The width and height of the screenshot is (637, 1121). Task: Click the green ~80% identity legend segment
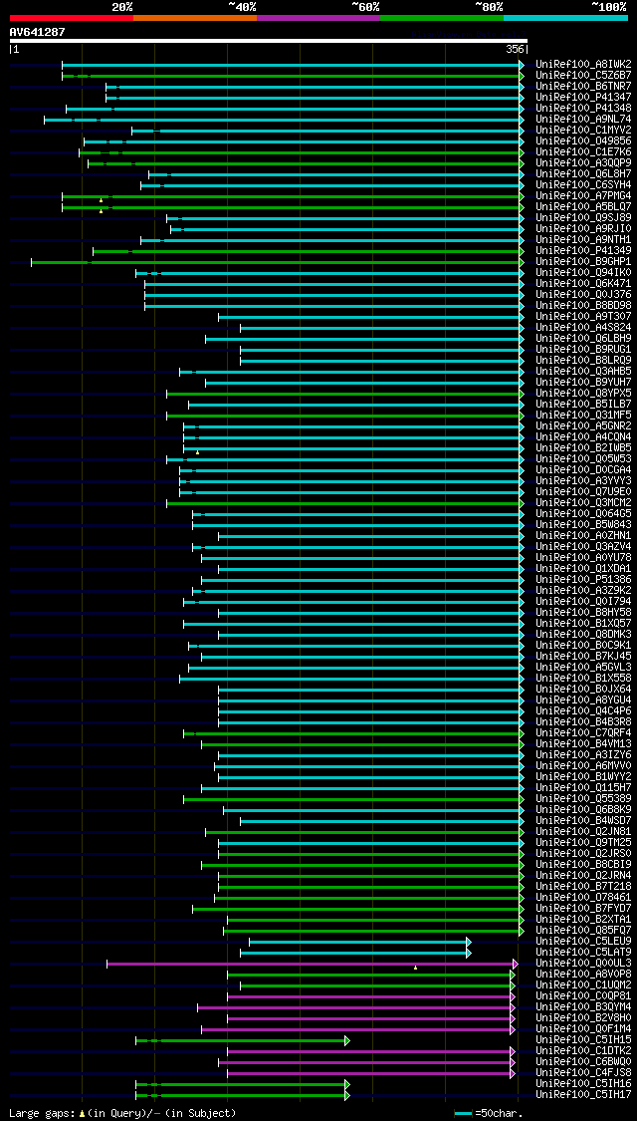442,17
